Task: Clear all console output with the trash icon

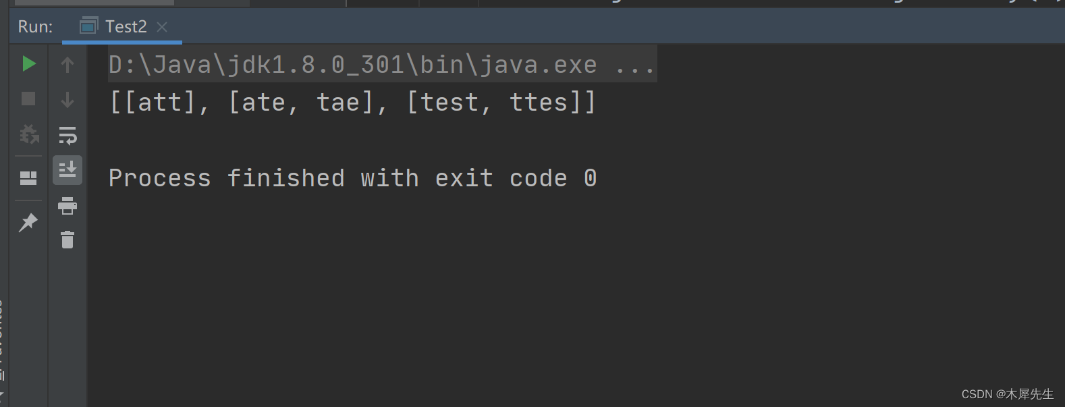Action: click(x=67, y=240)
